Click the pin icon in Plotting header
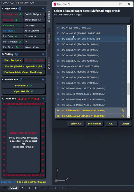The width and height of the screenshot is (134, 192). (43, 54)
